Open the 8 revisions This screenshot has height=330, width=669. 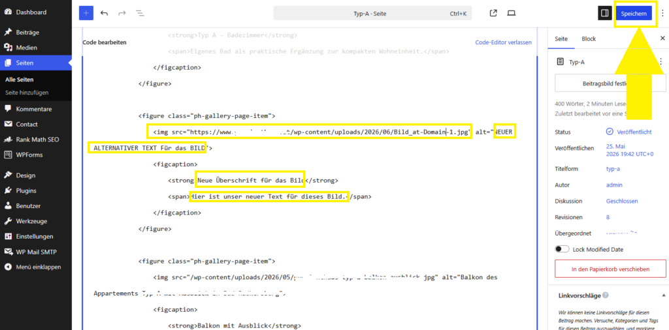coord(608,217)
